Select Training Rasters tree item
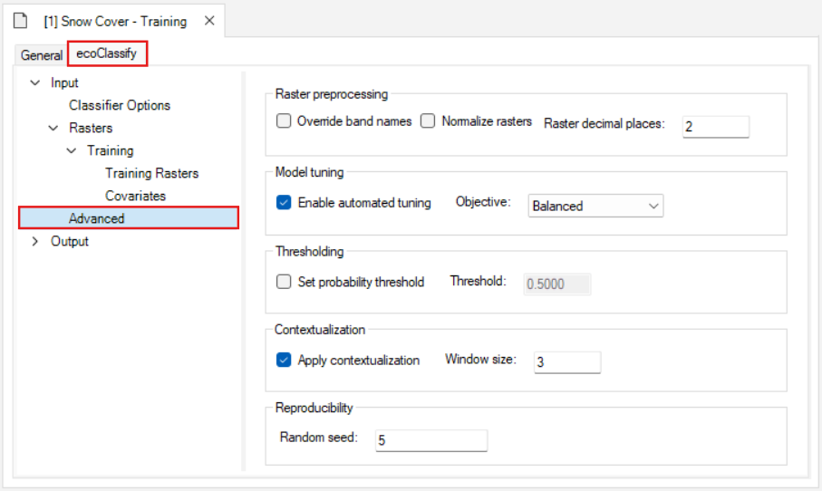Screen dimensions: 822x491 click(151, 174)
